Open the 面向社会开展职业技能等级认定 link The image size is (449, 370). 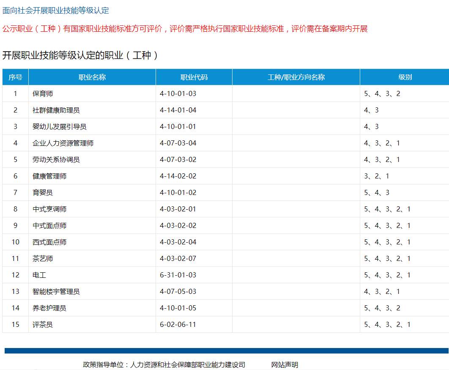point(55,11)
